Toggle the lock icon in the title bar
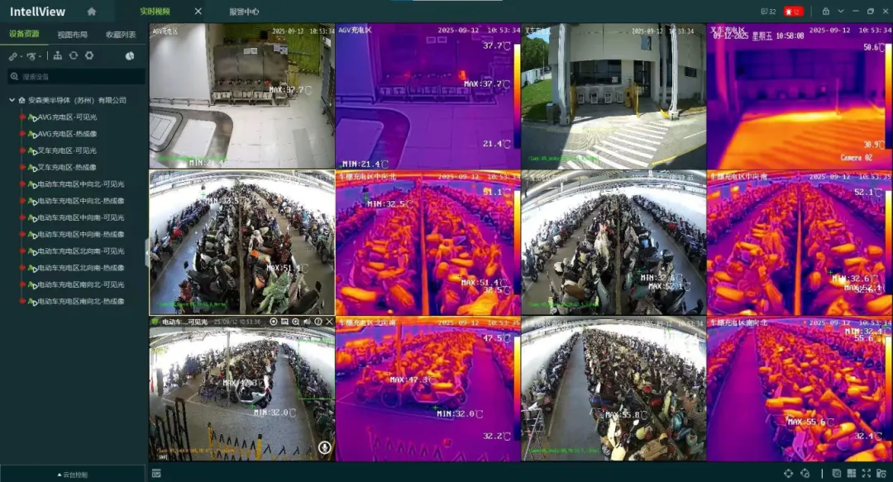This screenshot has height=482, width=893. (825, 12)
